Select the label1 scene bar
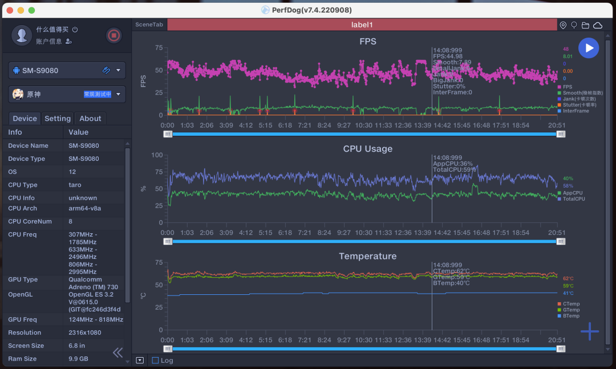616x369 pixels. (x=362, y=25)
